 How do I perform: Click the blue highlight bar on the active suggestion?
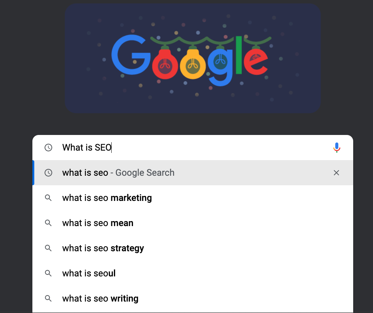coord(33,173)
